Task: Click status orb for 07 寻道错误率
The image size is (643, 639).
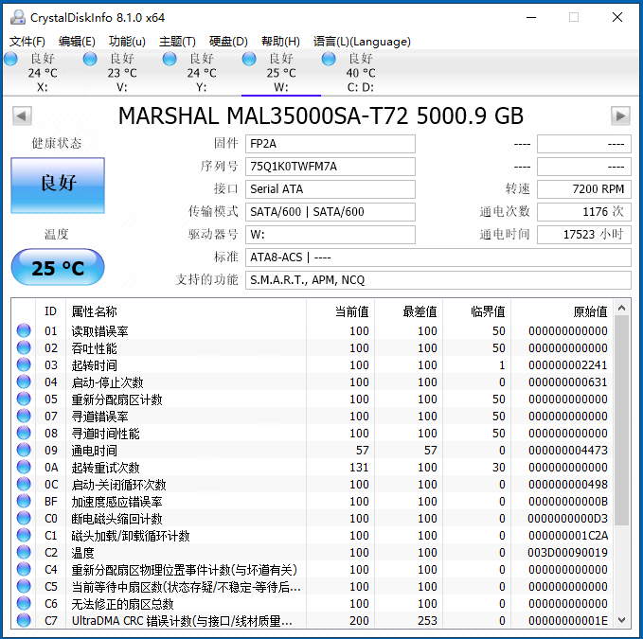Action: click(x=24, y=416)
